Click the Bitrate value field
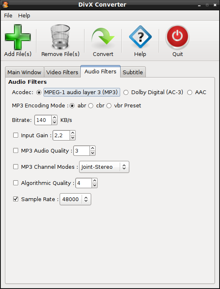 pyautogui.click(x=43, y=120)
